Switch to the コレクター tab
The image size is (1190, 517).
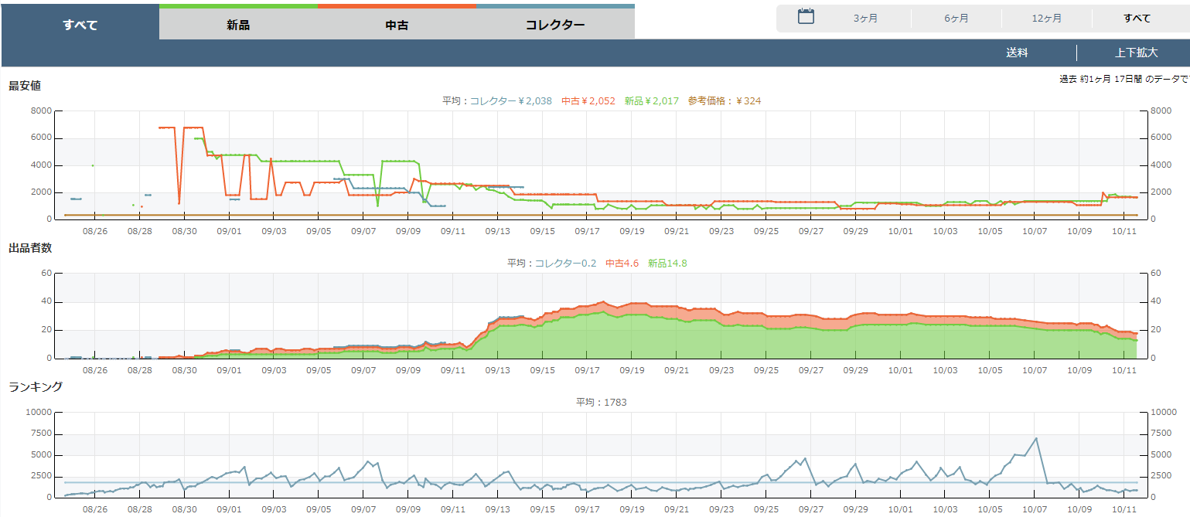coord(555,25)
